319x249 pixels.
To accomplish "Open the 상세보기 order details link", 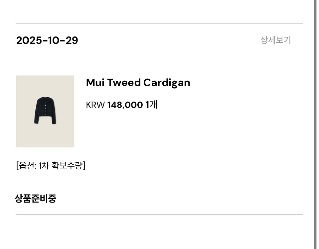I will coord(275,40).
